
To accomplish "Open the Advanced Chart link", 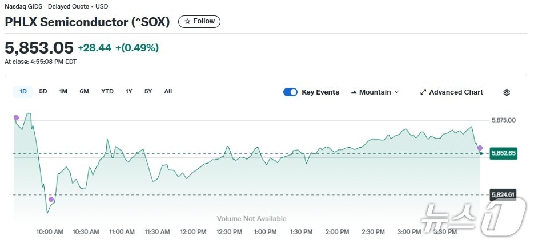I will pos(451,92).
